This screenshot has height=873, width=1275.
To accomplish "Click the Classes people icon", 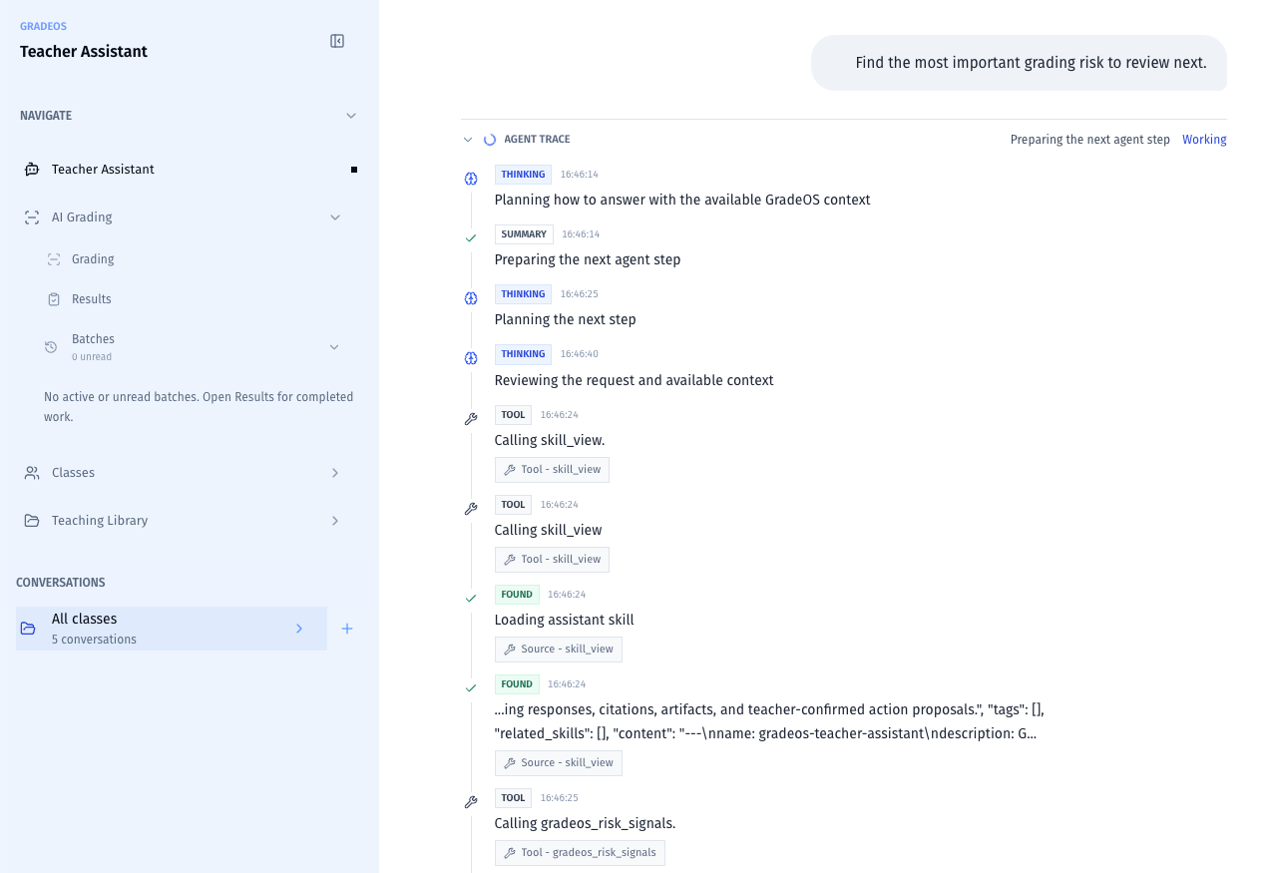I will pos(32,473).
